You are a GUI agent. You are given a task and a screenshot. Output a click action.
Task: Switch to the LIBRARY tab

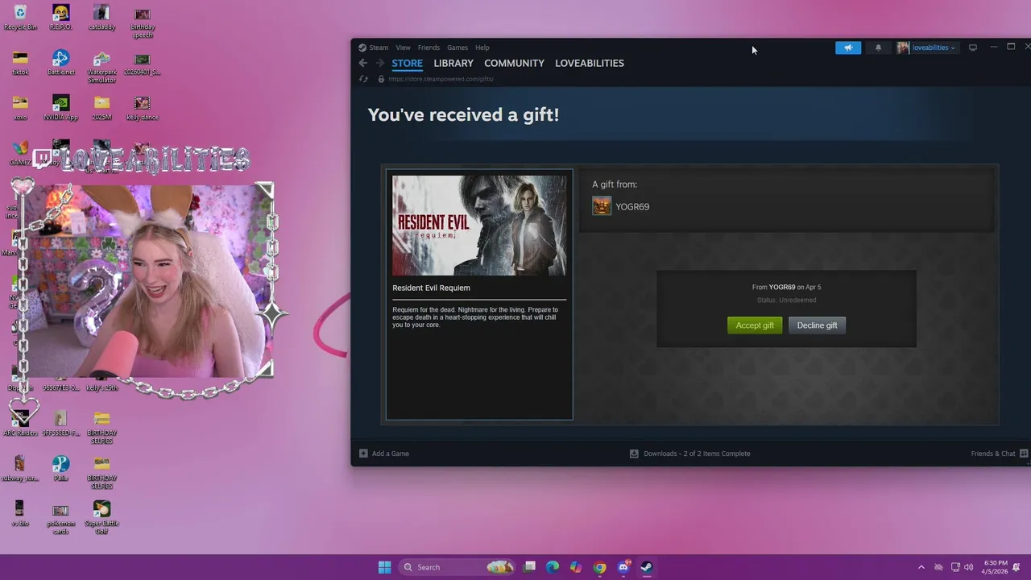click(453, 63)
